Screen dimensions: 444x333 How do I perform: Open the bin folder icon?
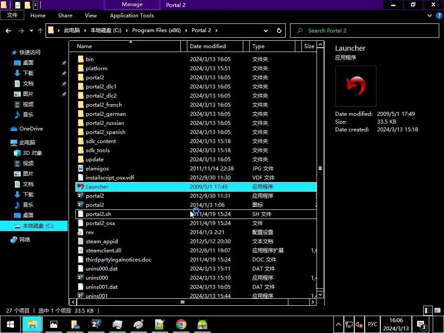81,59
